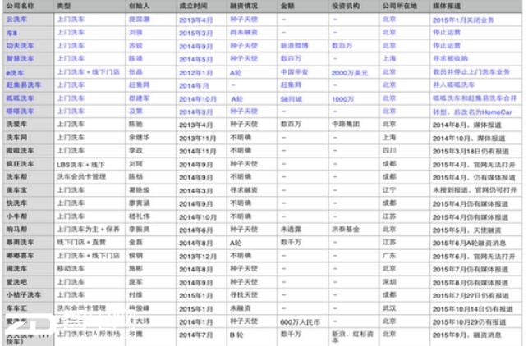Screen dimensions: 528x346
Task: Click the report 未搜到报道，官网仍可打开
Action: pos(475,190)
